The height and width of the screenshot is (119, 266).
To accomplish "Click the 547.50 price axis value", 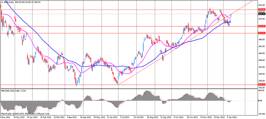I will [261, 19].
